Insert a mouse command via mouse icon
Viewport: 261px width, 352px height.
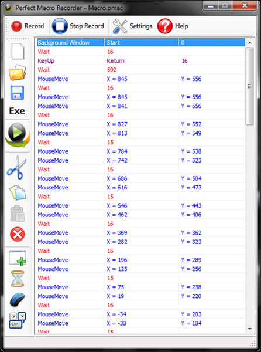coord(18,299)
